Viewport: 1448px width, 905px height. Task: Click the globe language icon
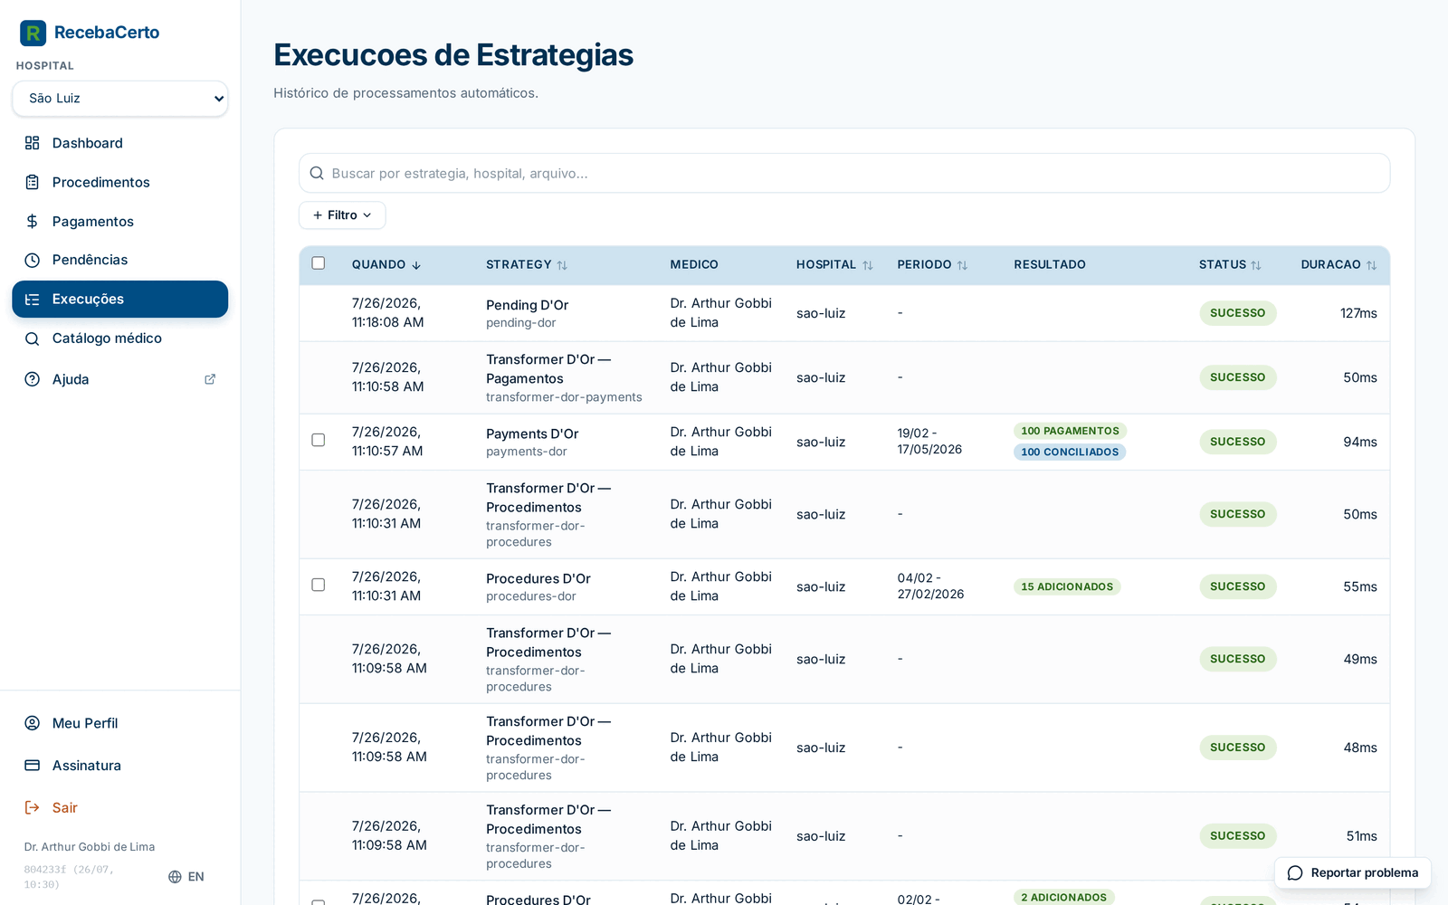(x=176, y=877)
